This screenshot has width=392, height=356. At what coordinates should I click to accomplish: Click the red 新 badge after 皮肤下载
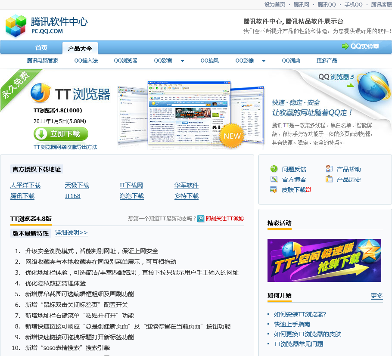tap(308, 189)
